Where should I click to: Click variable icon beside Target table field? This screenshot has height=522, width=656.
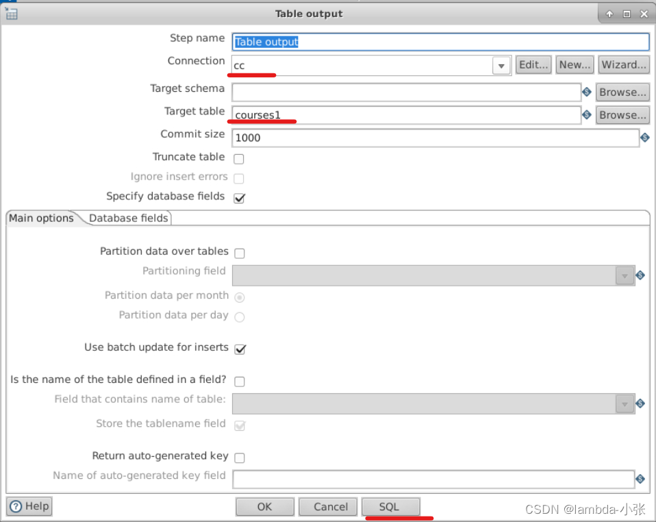point(587,114)
